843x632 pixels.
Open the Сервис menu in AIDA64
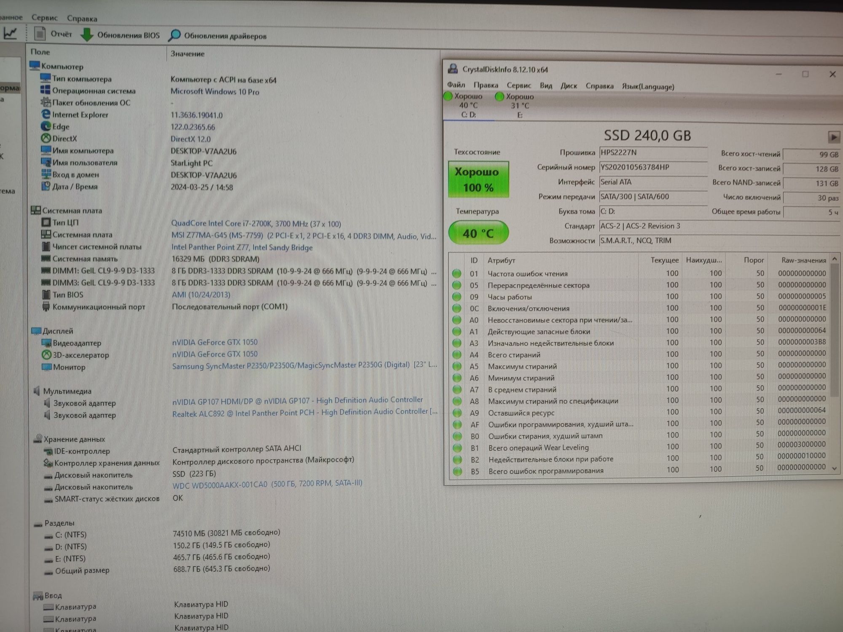point(44,18)
